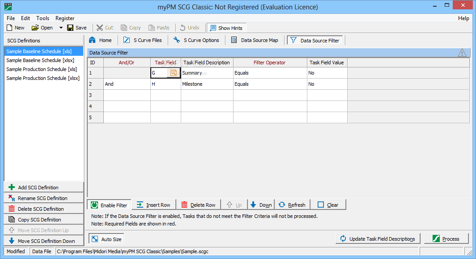The image size is (476, 259).
Task: Open a file with the Open folder icon
Action: [35, 28]
